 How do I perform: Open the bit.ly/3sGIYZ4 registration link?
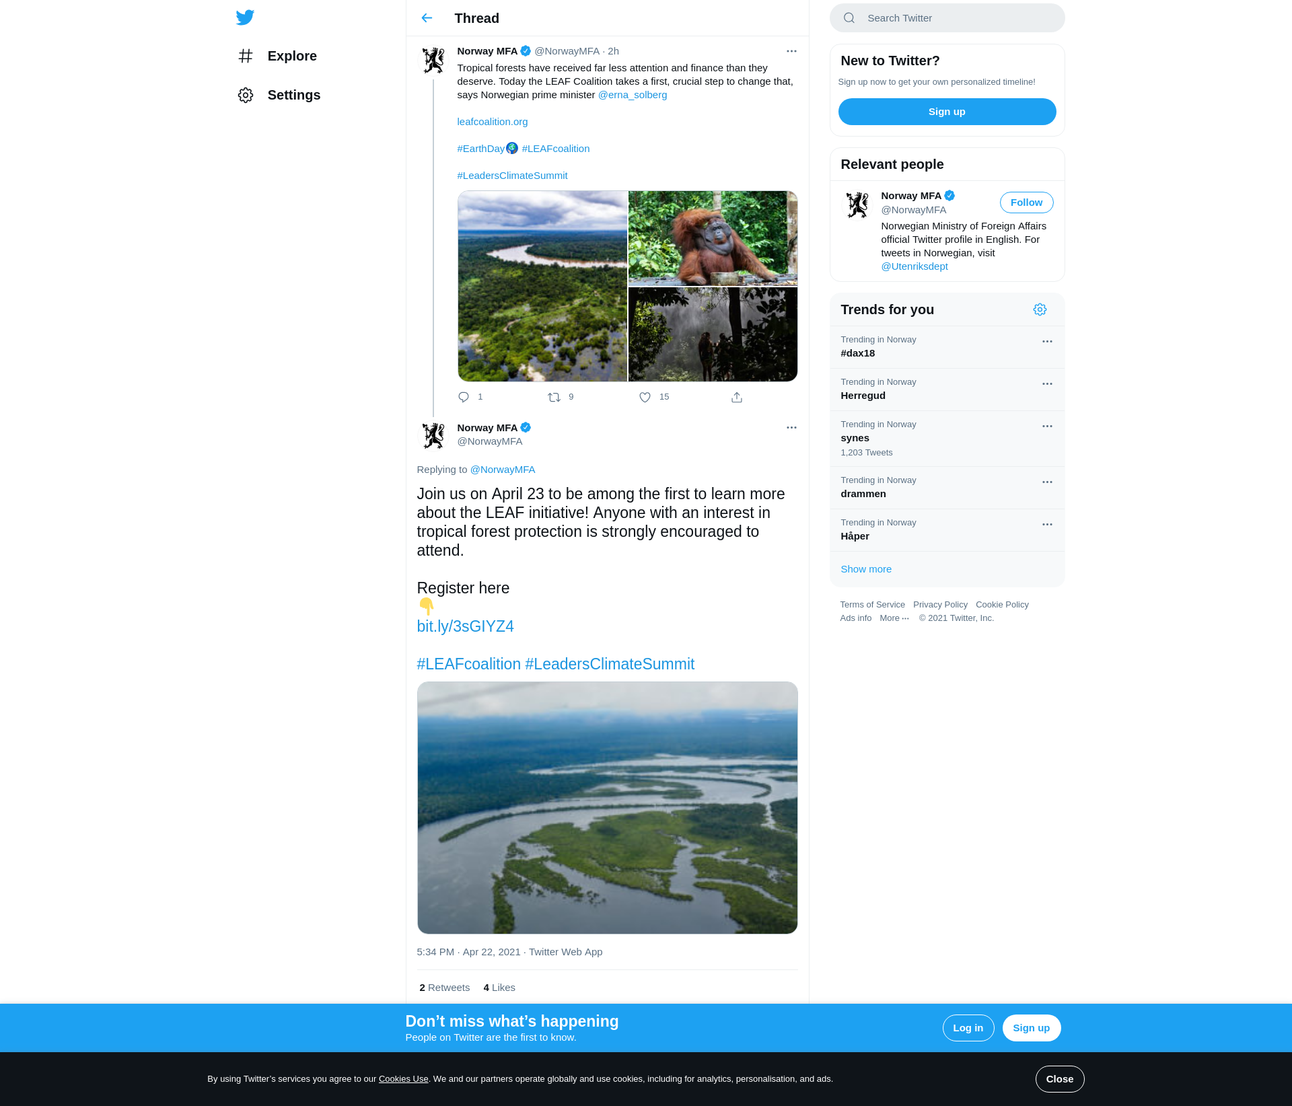465,626
